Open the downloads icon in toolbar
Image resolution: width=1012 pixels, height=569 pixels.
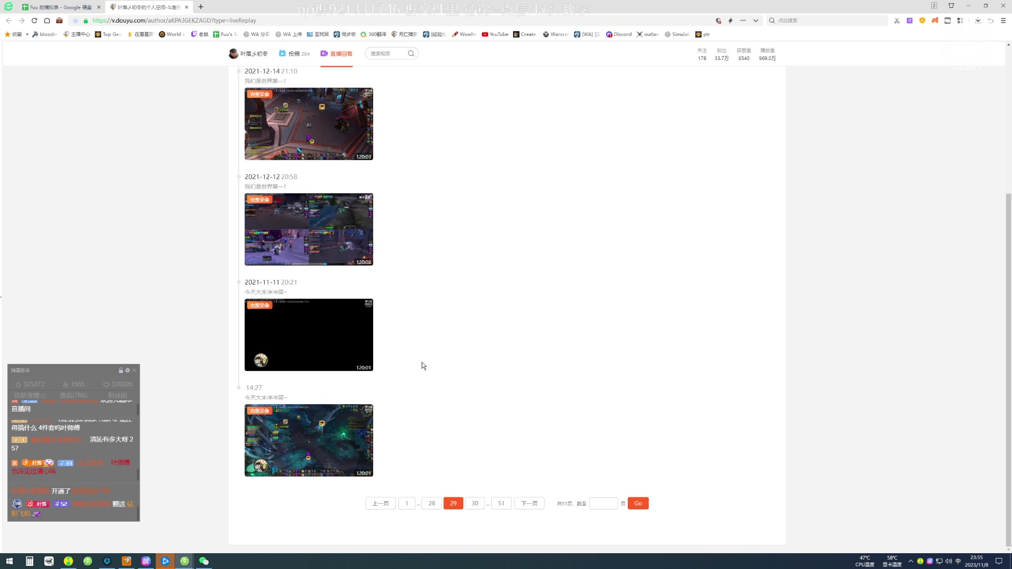coord(978,21)
